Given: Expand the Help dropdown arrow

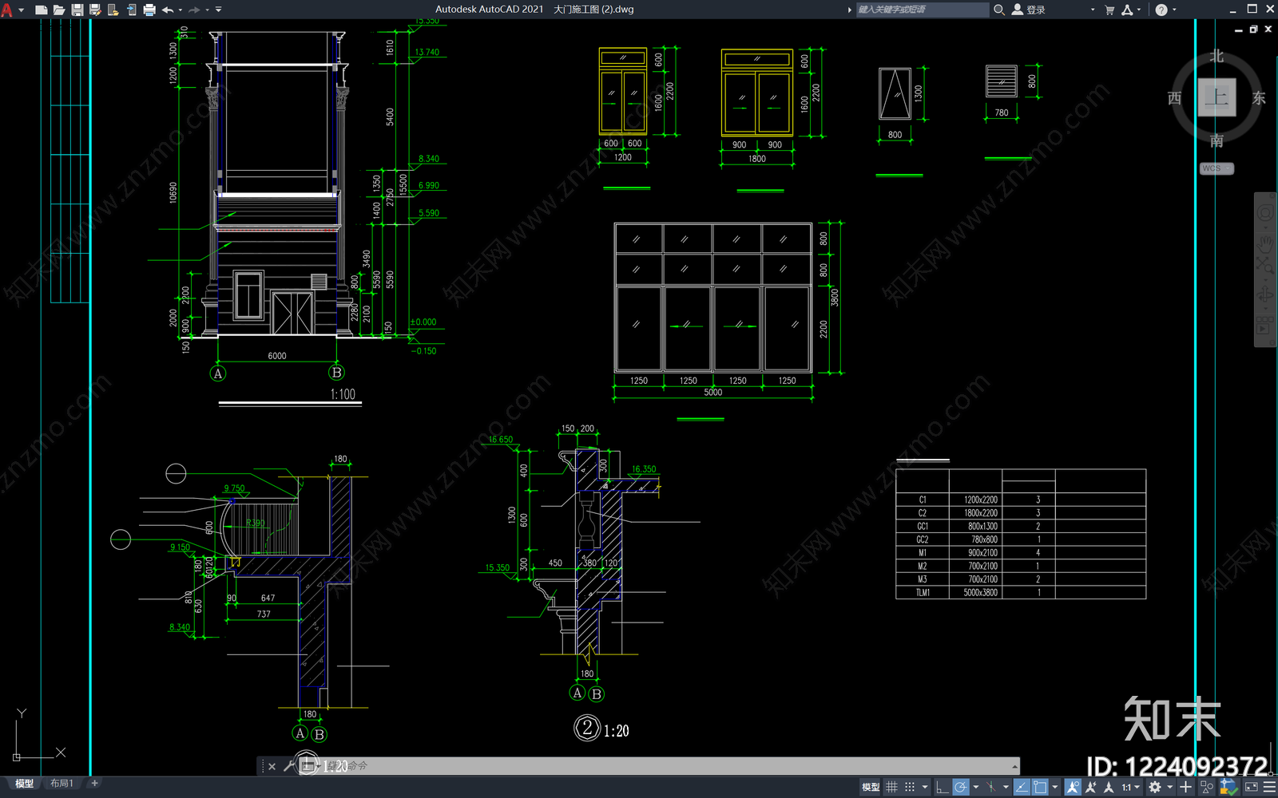Looking at the screenshot, I should coord(1174,10).
